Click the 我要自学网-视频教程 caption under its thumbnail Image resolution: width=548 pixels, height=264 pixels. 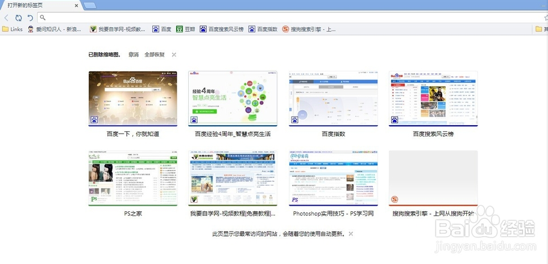tap(233, 214)
